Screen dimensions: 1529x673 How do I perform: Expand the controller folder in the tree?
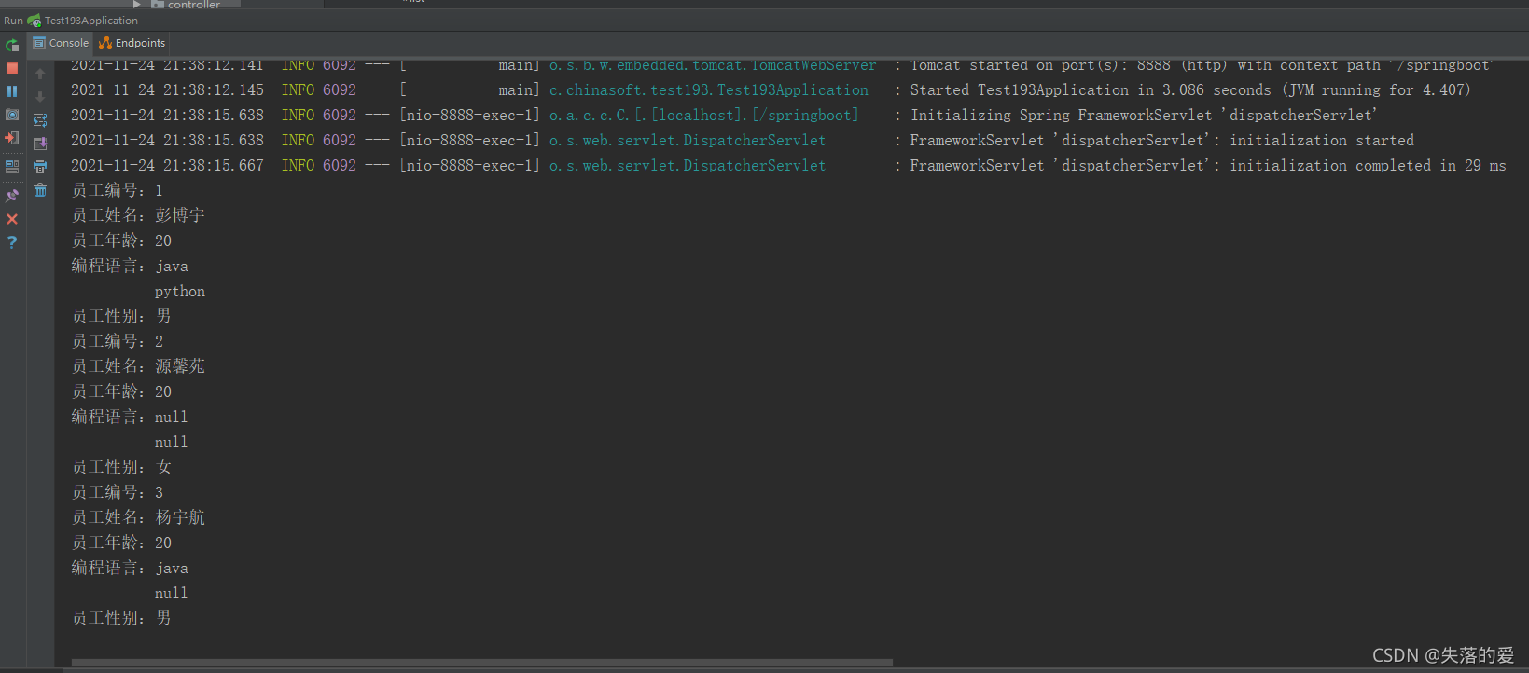tap(137, 4)
